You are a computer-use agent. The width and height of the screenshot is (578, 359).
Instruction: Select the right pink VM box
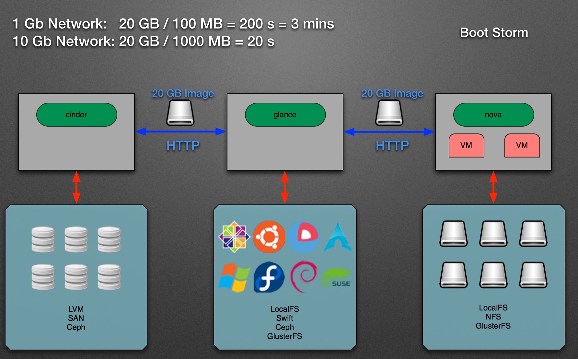[x=522, y=145]
